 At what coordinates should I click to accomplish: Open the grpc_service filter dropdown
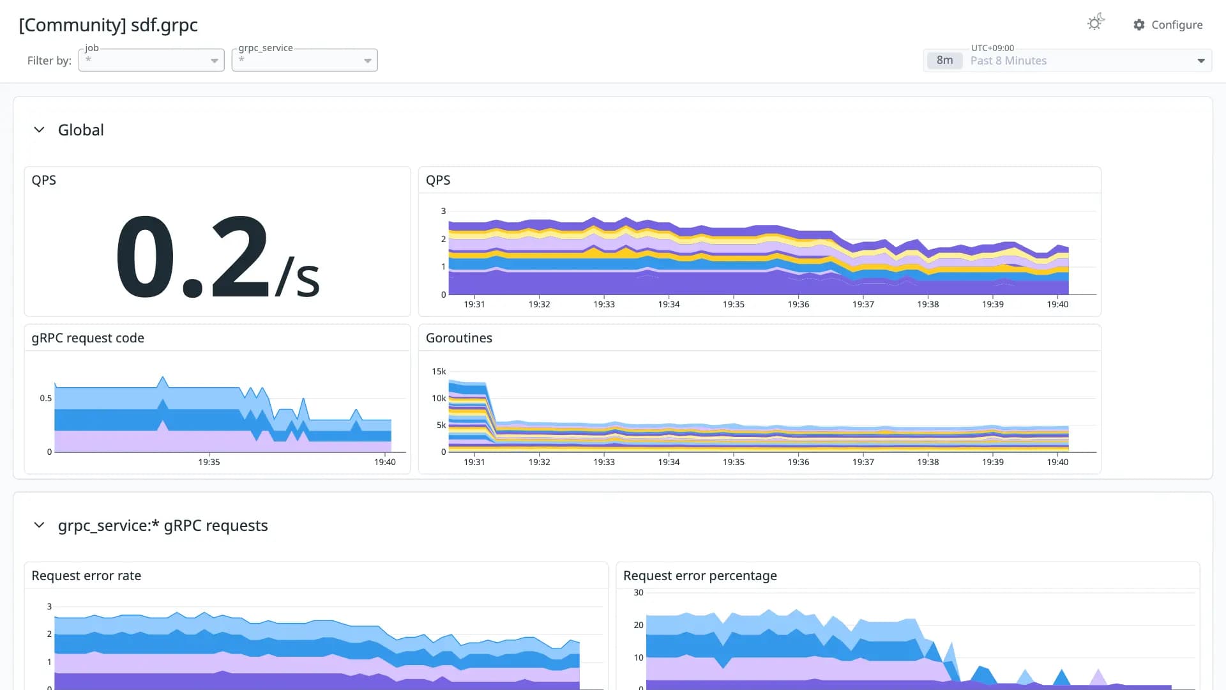(x=305, y=60)
